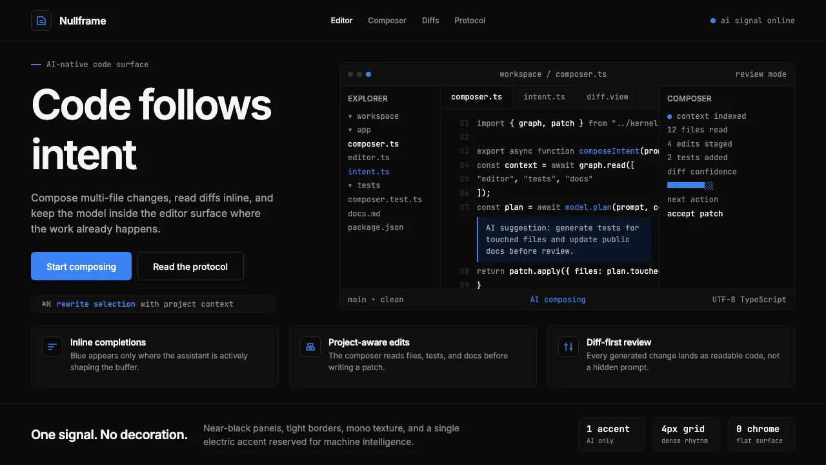Click the AI suggestion block in the editor

(x=564, y=240)
